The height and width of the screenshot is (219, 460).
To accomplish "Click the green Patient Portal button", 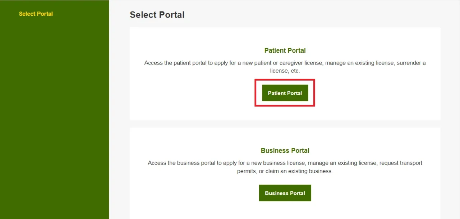I will 285,93.
